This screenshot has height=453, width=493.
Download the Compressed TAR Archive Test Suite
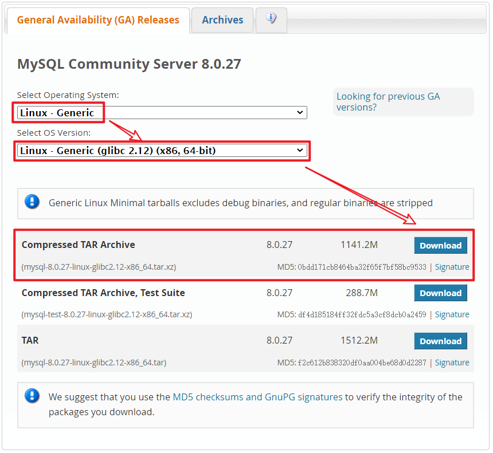click(x=440, y=293)
